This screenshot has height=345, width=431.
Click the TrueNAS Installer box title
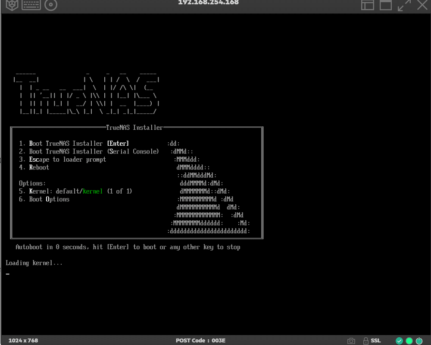(134, 128)
